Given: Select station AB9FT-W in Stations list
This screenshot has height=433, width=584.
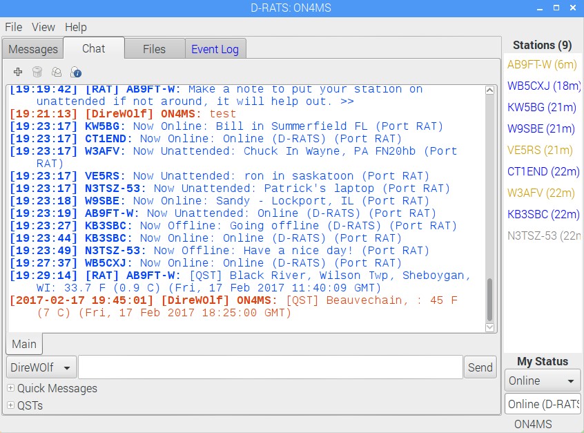Looking at the screenshot, I should (x=542, y=64).
